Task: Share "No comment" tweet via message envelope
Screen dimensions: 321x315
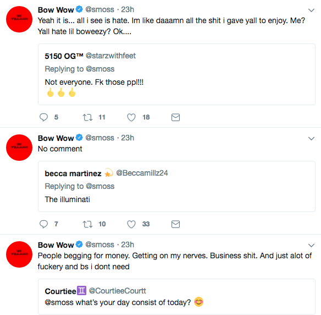Action: (x=175, y=224)
